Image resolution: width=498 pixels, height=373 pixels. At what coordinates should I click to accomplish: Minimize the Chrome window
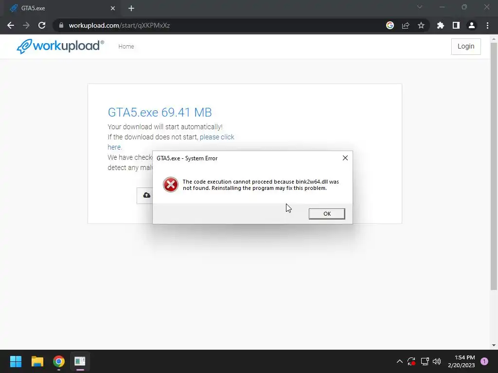pos(442,7)
